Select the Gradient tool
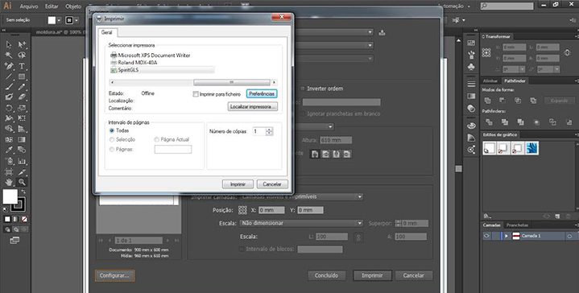This screenshot has height=293, width=579. point(22,140)
